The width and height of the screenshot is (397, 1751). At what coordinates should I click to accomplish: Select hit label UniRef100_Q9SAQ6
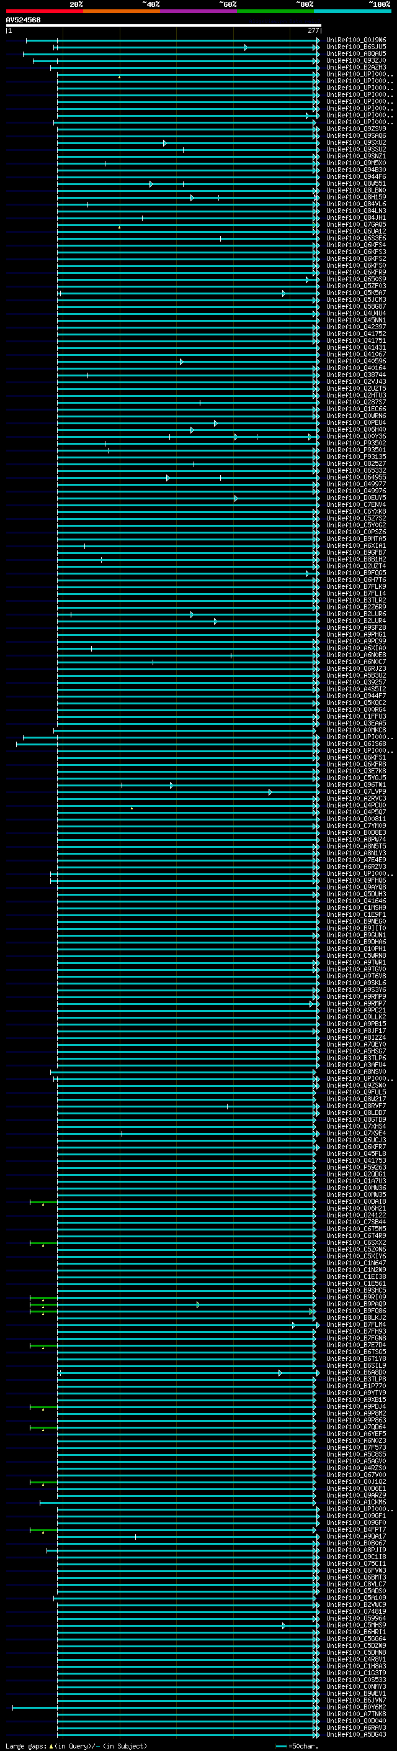click(356, 136)
